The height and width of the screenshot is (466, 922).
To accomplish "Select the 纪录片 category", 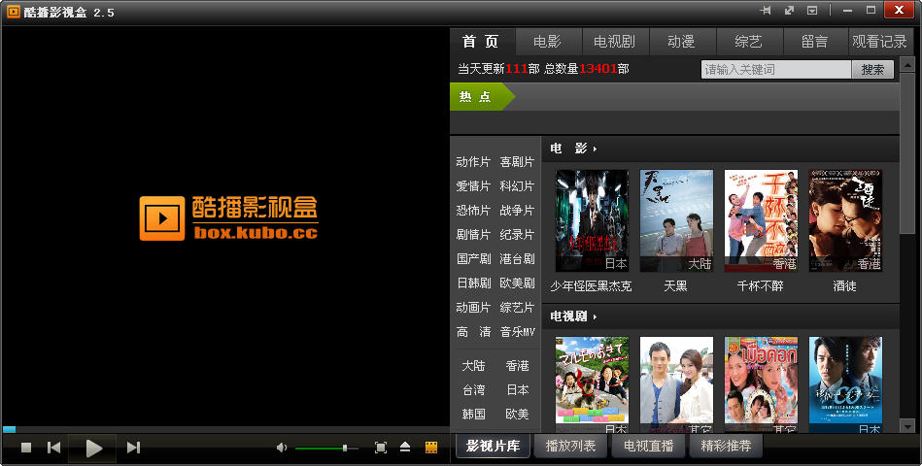I will click(517, 235).
